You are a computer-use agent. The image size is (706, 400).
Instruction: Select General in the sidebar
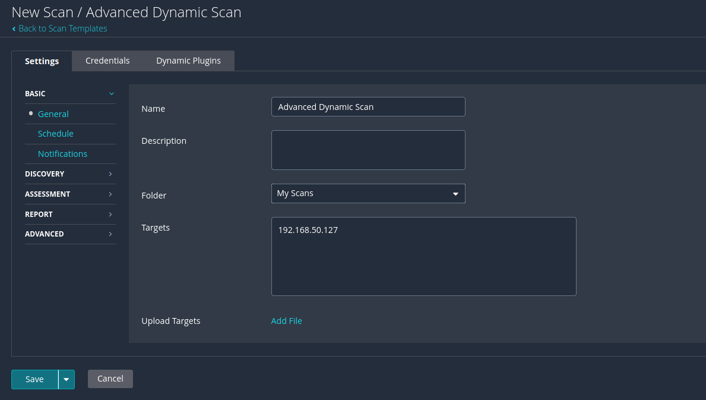(x=53, y=114)
